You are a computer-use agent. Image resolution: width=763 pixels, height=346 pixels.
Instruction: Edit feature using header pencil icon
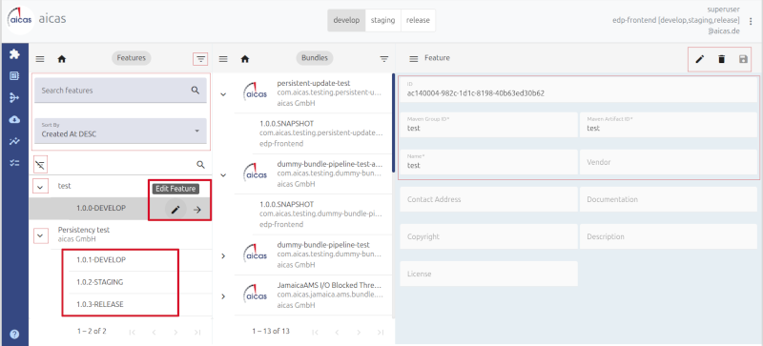700,59
